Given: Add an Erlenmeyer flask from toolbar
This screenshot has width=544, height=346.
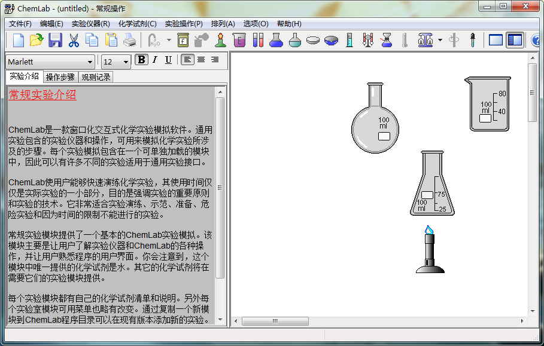Looking at the screenshot, I should [276, 40].
